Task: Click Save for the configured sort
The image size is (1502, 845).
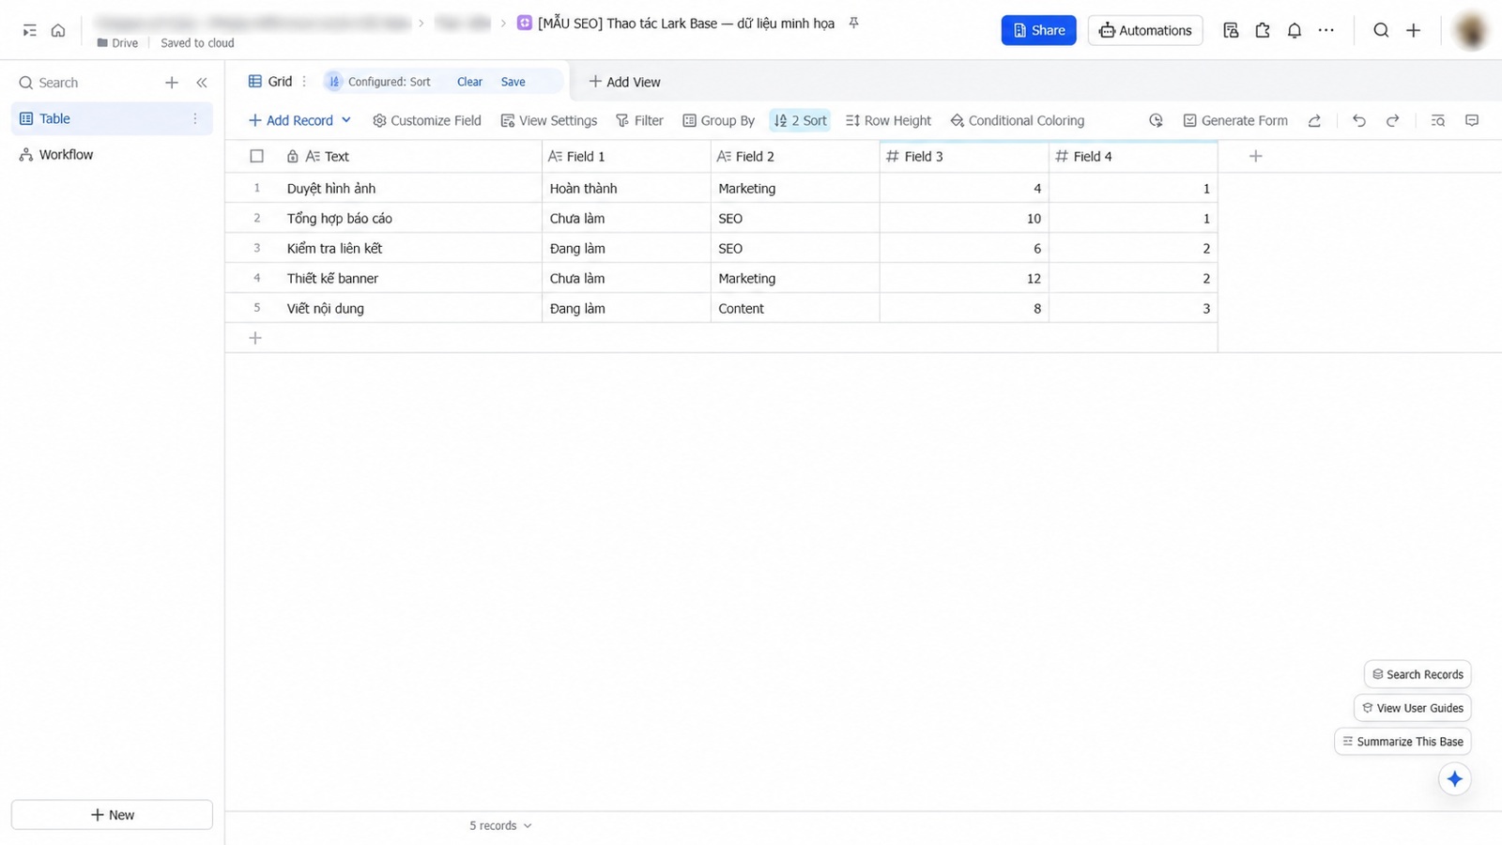Action: 513,82
